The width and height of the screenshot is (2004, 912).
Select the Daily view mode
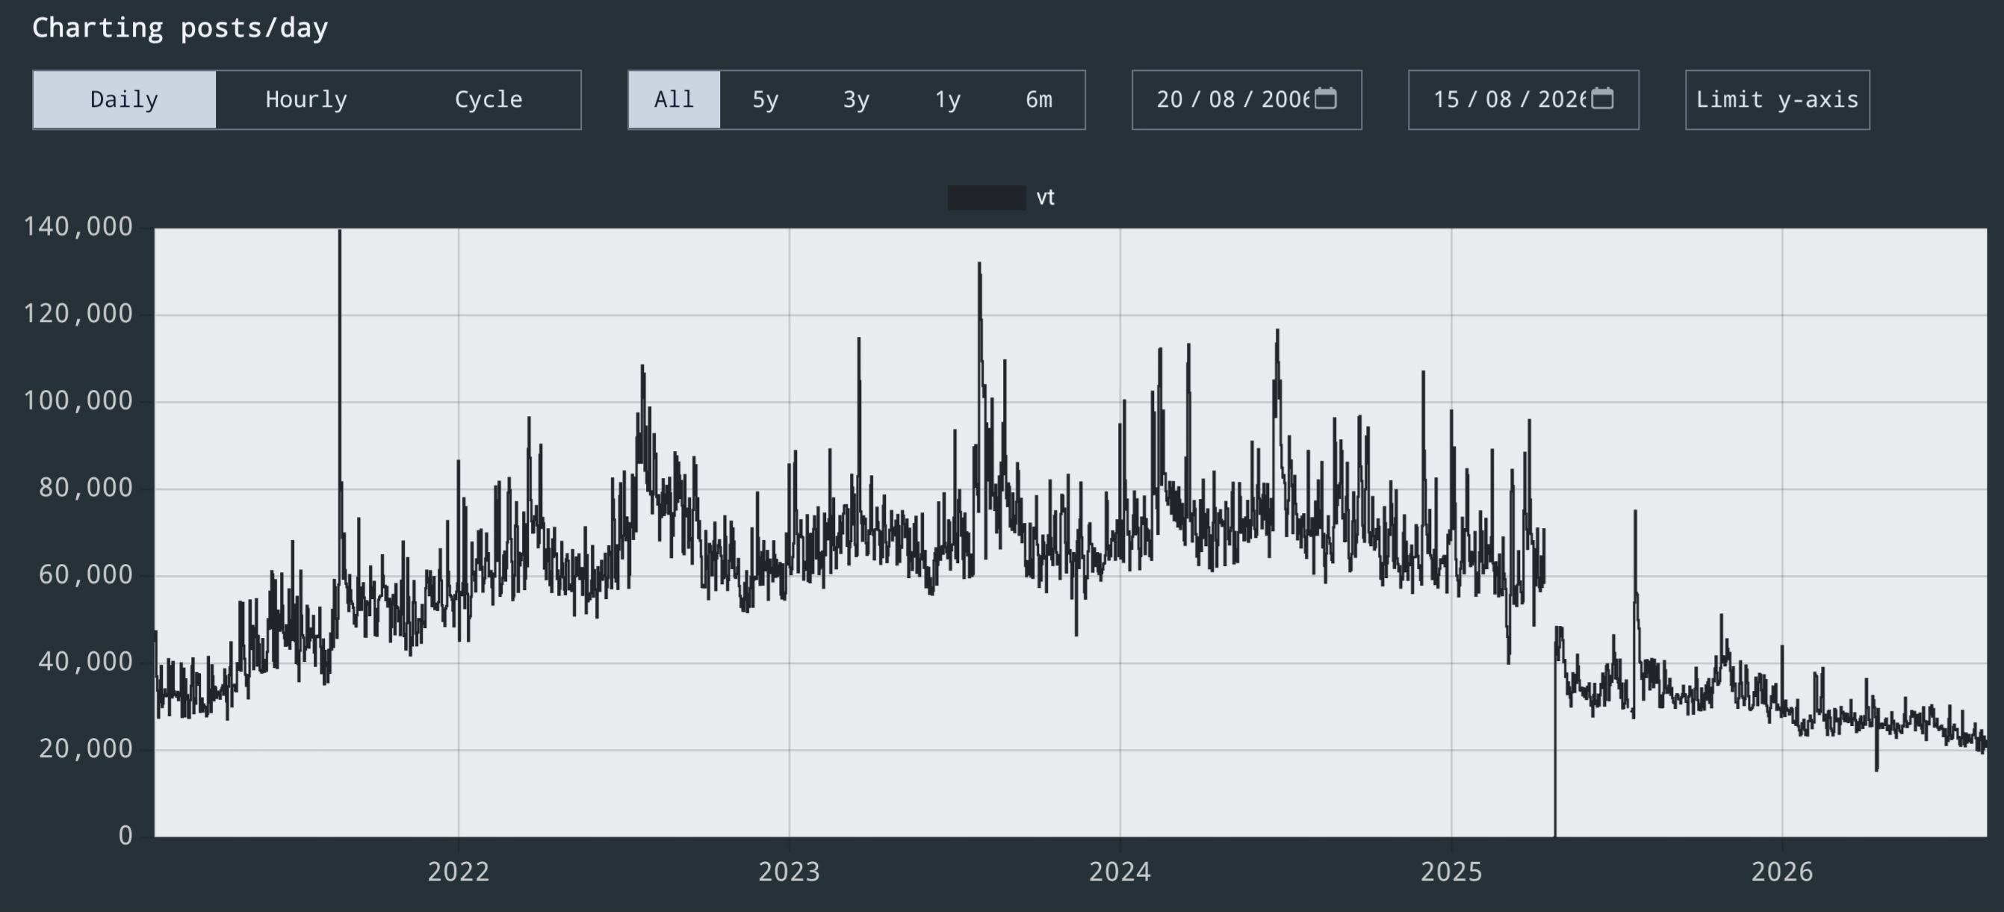[x=125, y=99]
